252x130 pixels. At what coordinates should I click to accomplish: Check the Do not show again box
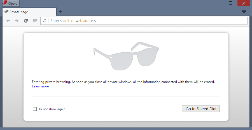[x=35, y=109]
